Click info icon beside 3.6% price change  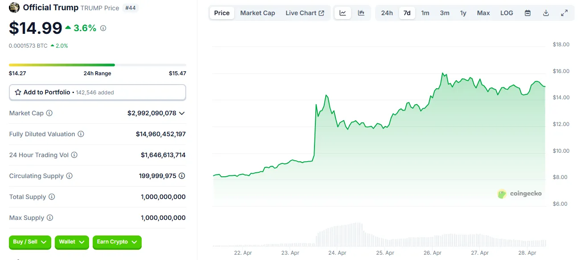103,28
